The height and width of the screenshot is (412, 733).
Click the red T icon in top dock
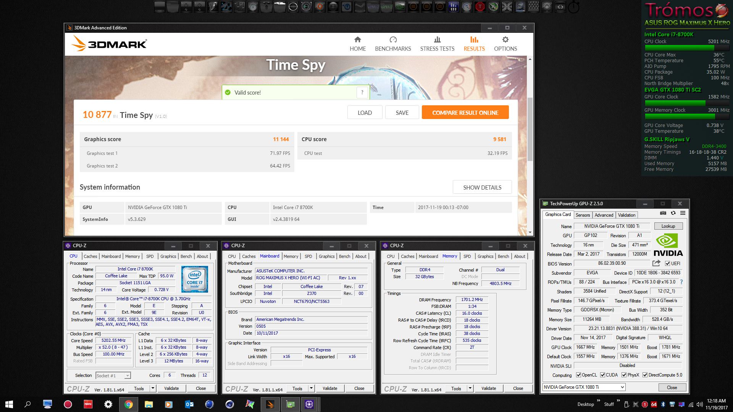480,6
